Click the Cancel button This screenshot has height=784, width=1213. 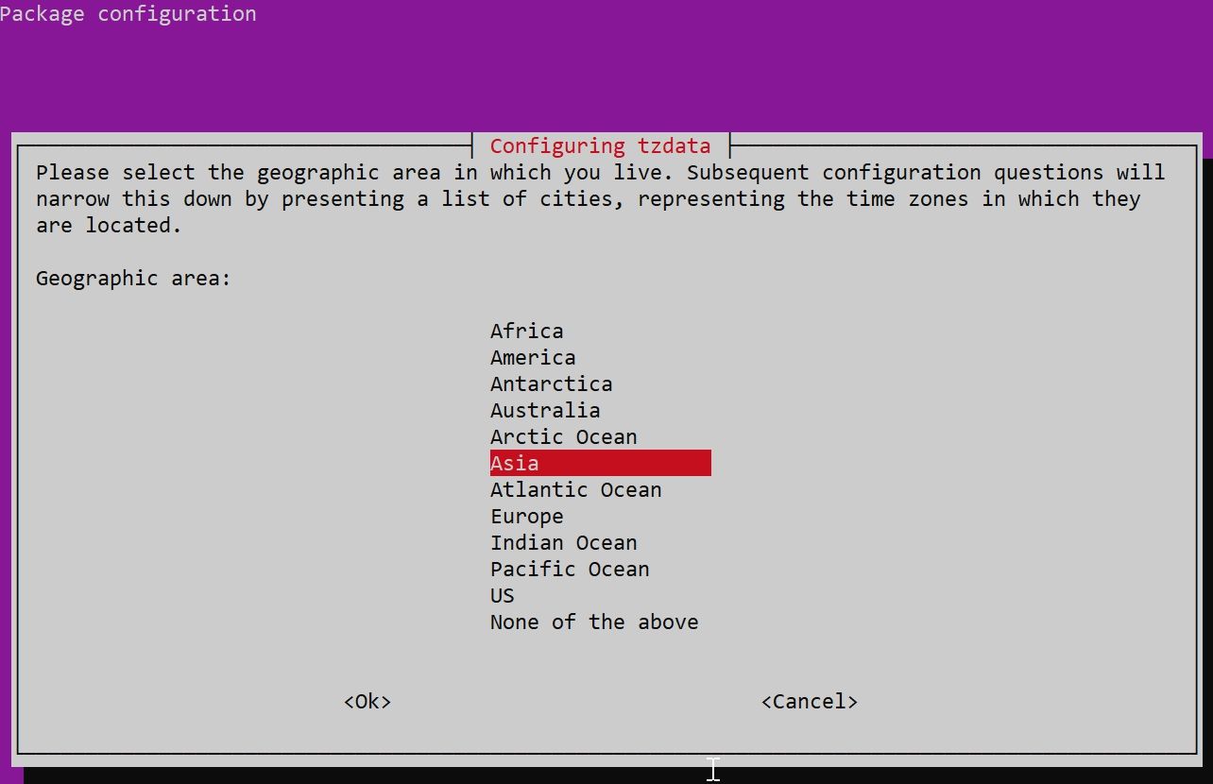810,701
